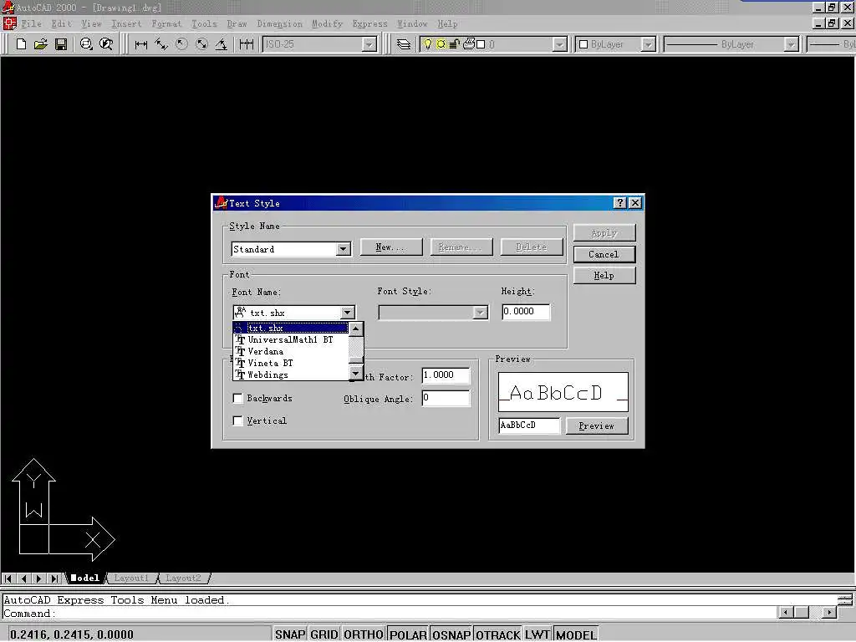The width and height of the screenshot is (856, 642).
Task: Click the Oblique Angle input field
Action: [x=446, y=398]
